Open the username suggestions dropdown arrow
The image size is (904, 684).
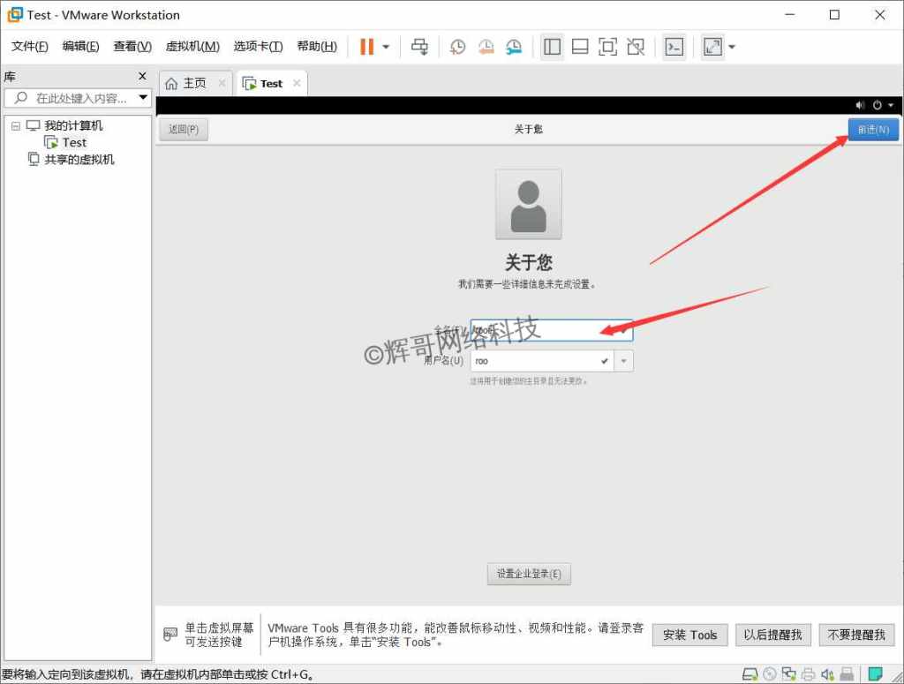(623, 361)
